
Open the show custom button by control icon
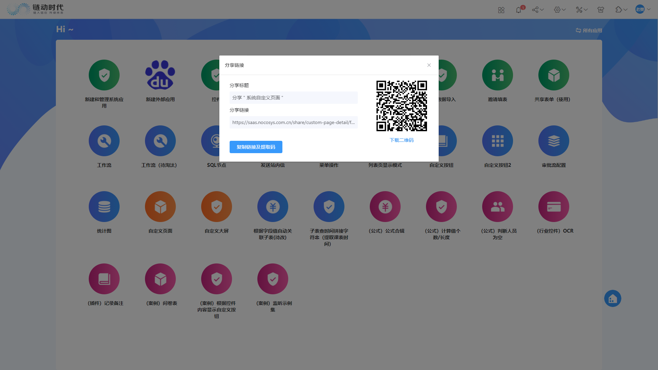click(x=217, y=279)
